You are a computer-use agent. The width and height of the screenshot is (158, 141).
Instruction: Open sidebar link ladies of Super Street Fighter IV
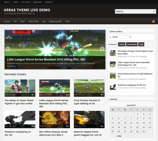pos(135,52)
